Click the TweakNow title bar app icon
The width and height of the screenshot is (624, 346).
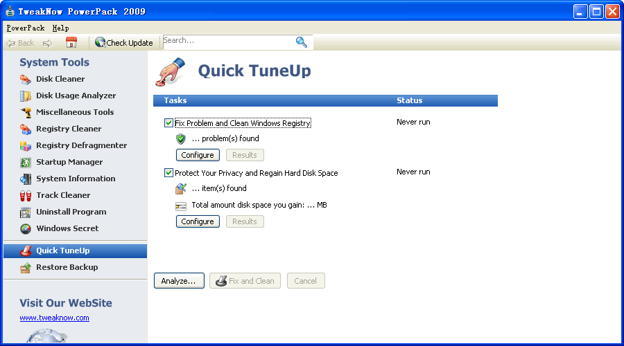coord(10,12)
